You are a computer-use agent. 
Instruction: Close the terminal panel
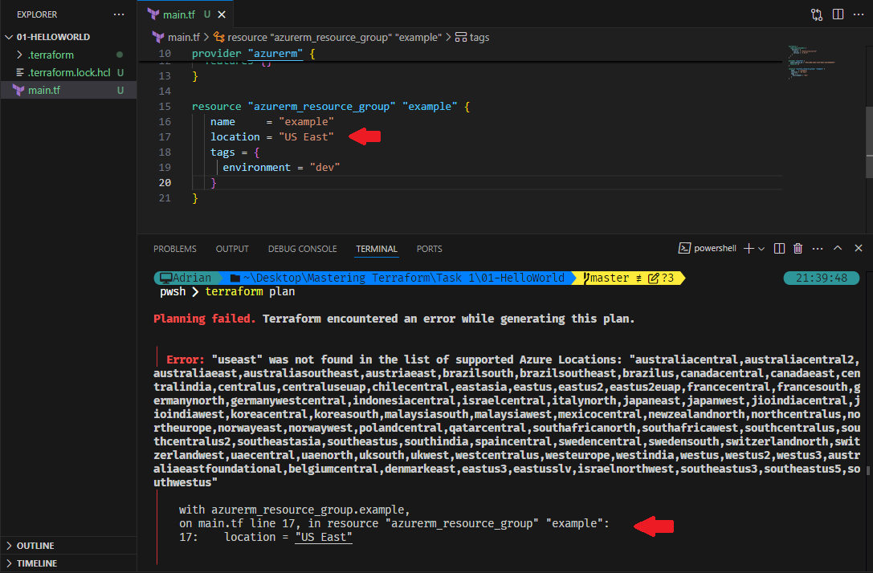pos(859,248)
